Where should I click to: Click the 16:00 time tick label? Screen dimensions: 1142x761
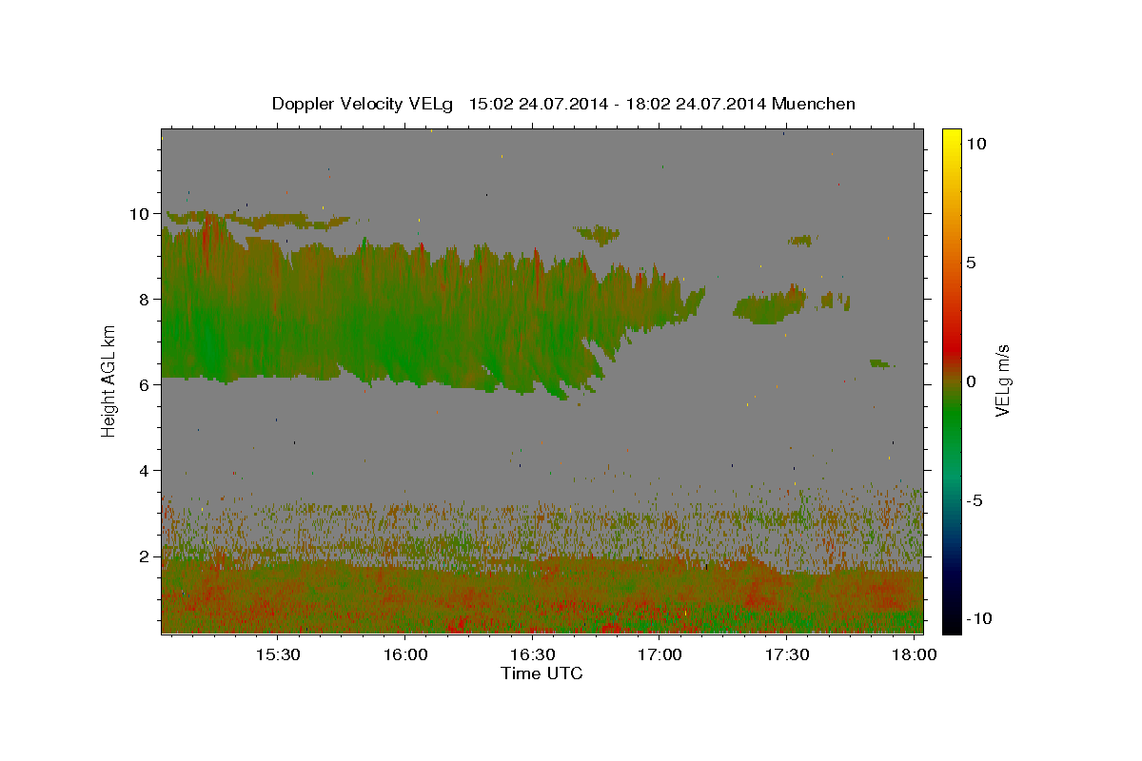pos(404,655)
